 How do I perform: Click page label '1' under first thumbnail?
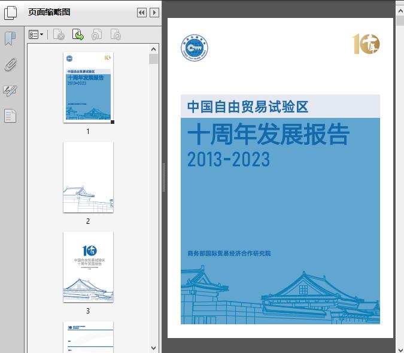pyautogui.click(x=88, y=131)
